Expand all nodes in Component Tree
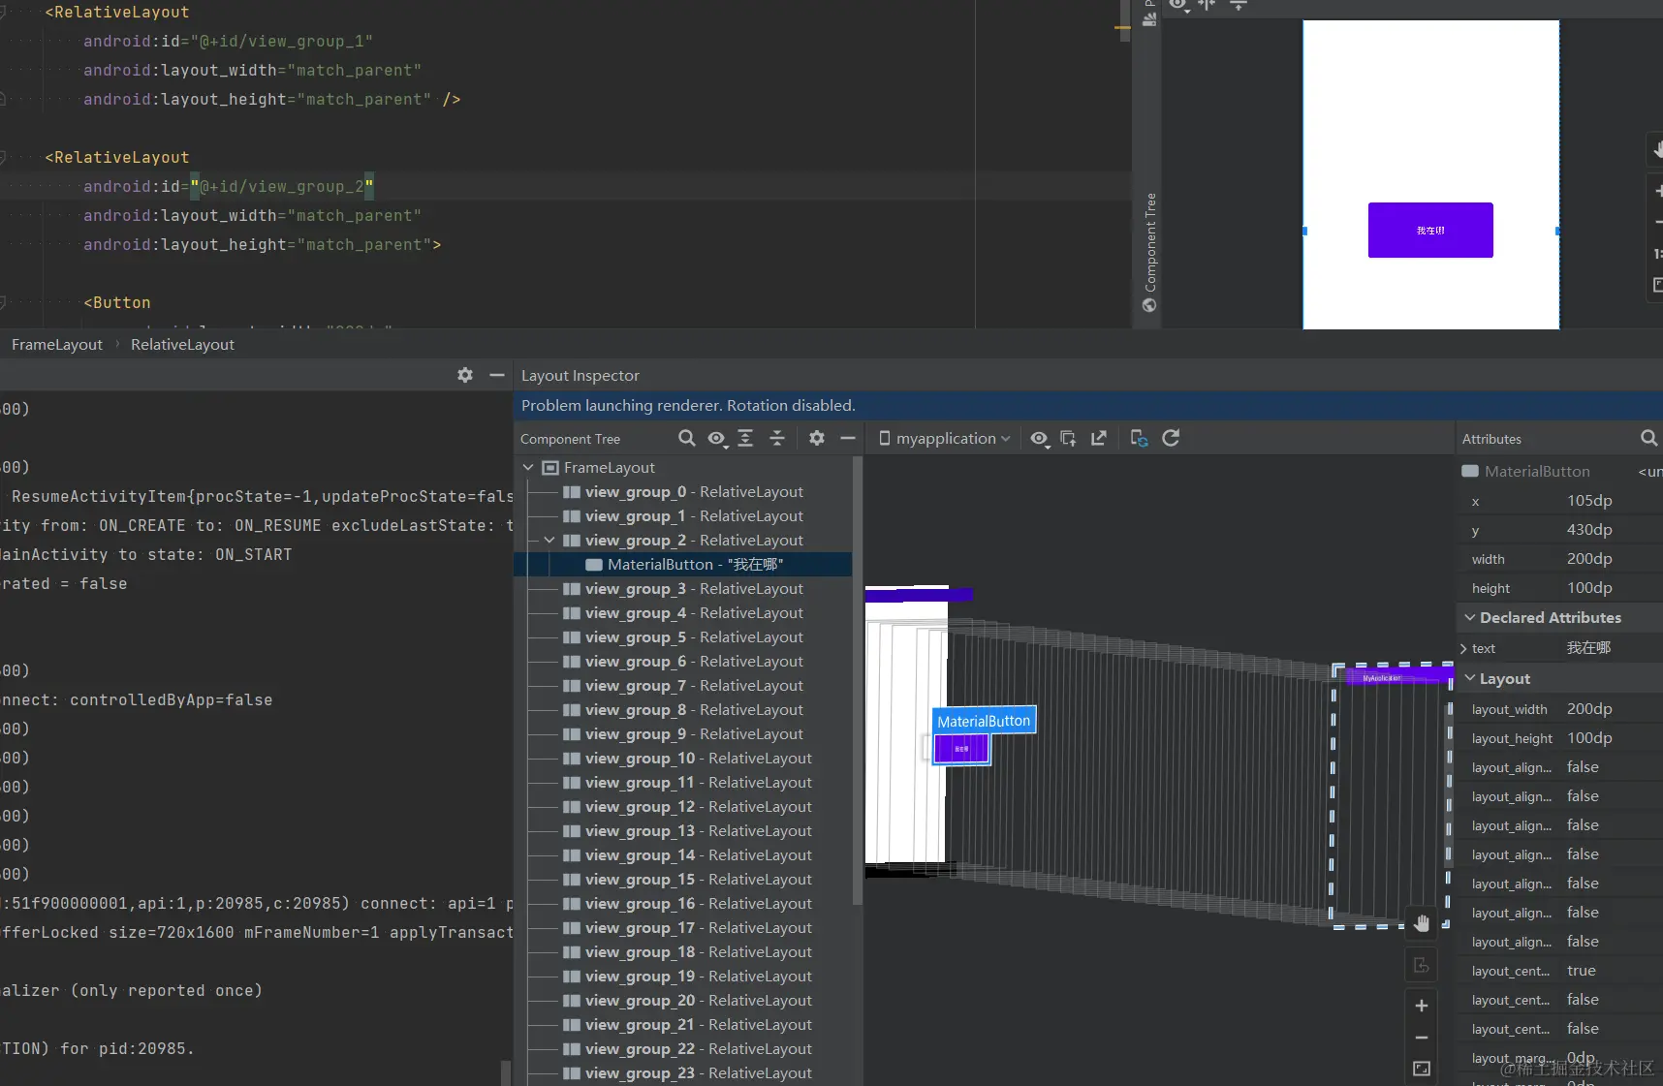 [x=745, y=438]
